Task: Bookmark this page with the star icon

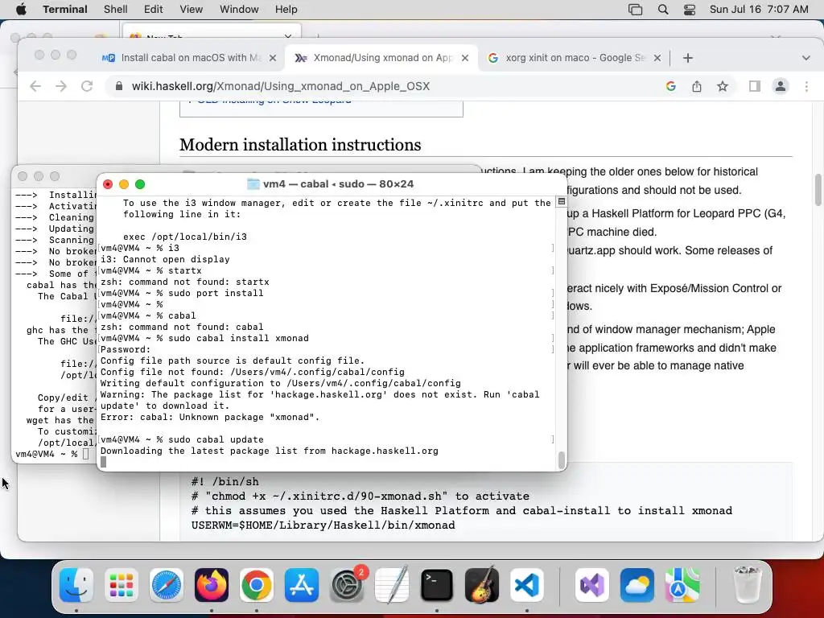Action: (x=723, y=86)
